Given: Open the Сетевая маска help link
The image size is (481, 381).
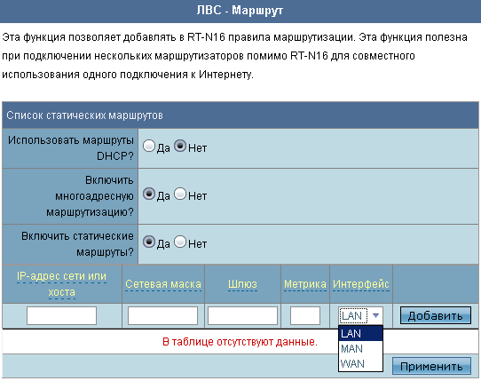Looking at the screenshot, I should pyautogui.click(x=163, y=284).
